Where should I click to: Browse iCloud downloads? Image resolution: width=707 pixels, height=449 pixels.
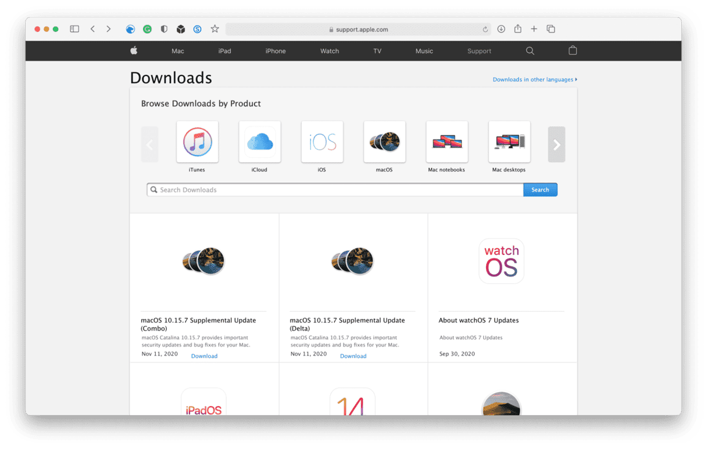259,142
